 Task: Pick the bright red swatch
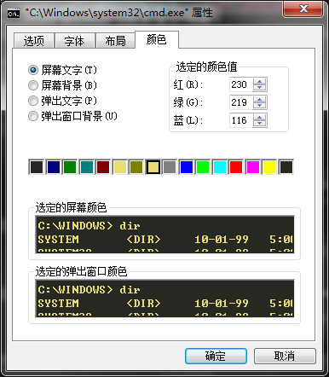[x=236, y=167]
